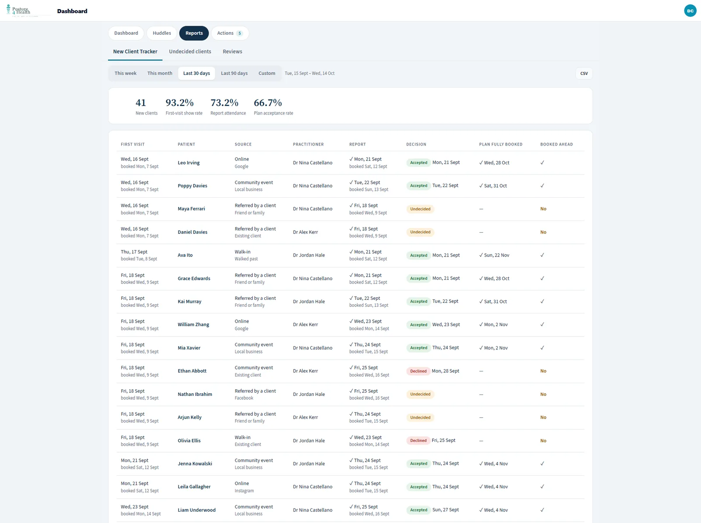
Task: Click Undecided badge in Daniel Davies row
Action: pyautogui.click(x=421, y=232)
